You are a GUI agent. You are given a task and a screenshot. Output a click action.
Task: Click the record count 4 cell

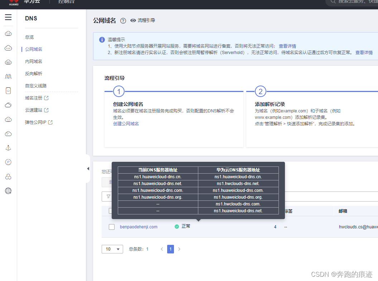pyautogui.click(x=275, y=227)
